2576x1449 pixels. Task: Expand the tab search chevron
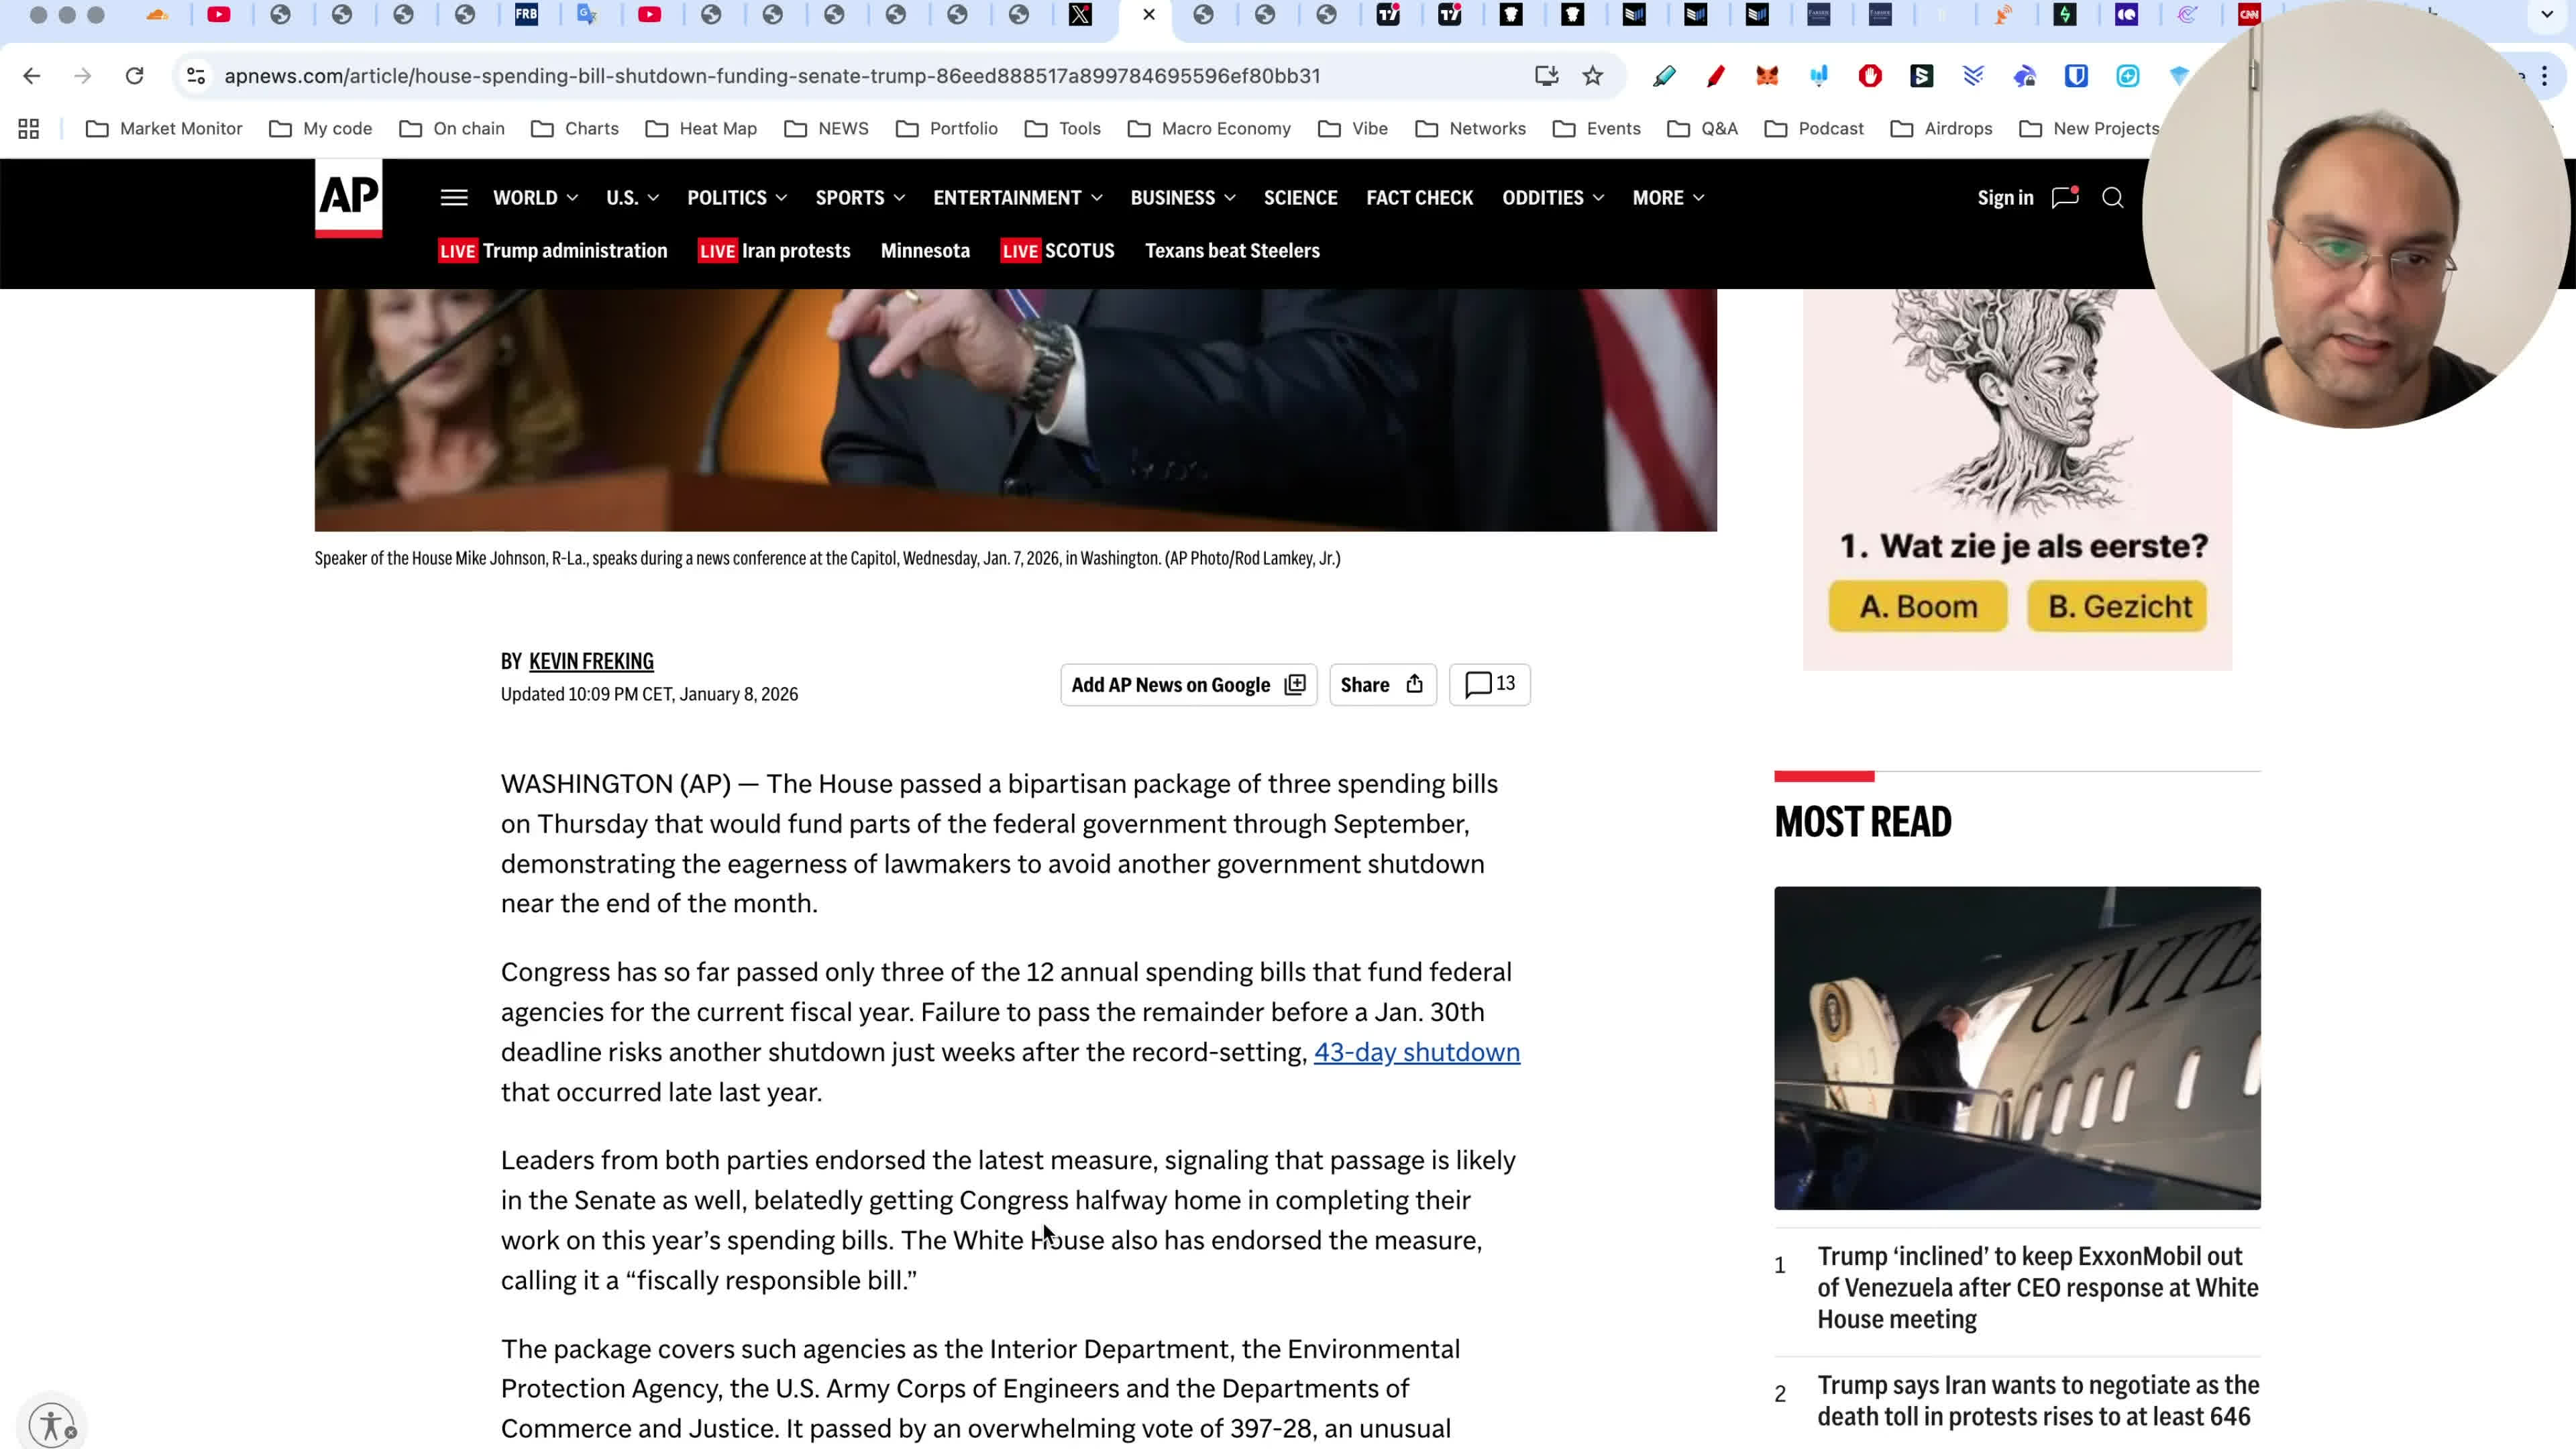coord(2547,15)
